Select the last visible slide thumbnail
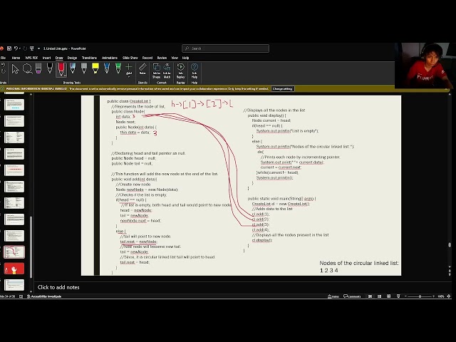 coord(14,285)
